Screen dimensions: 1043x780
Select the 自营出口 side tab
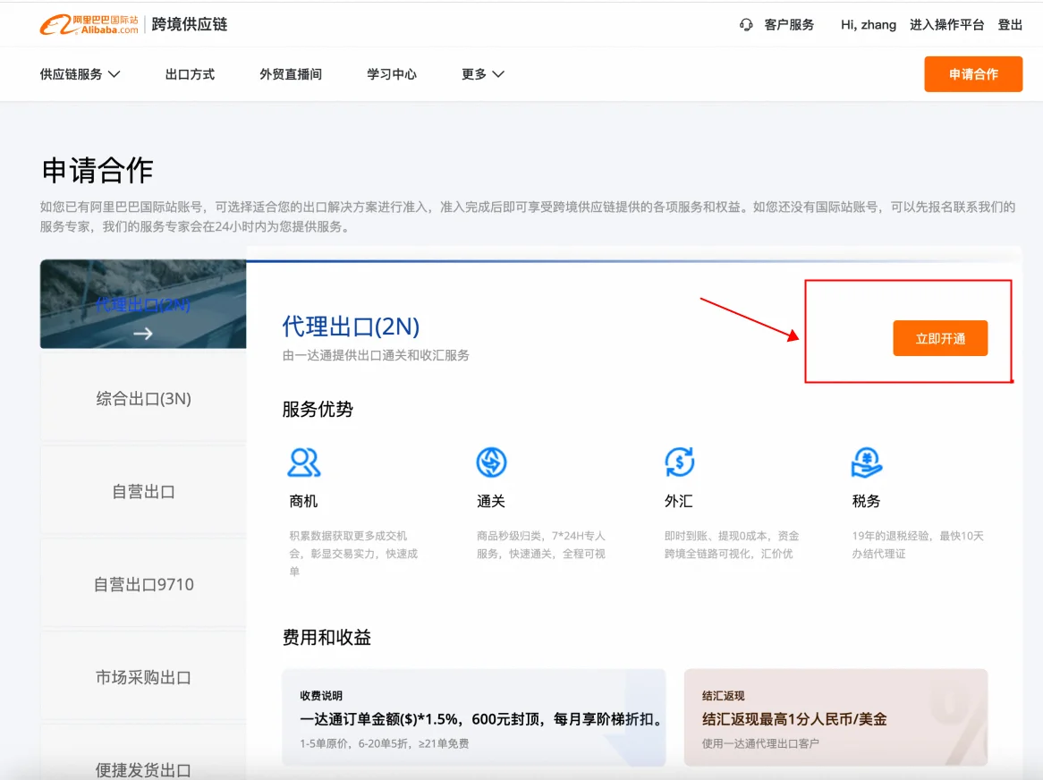(143, 491)
